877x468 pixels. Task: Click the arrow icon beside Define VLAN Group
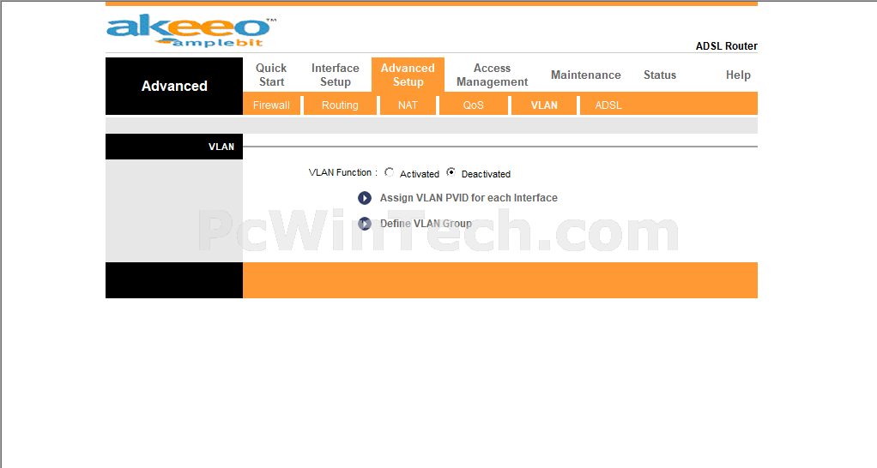tap(365, 224)
